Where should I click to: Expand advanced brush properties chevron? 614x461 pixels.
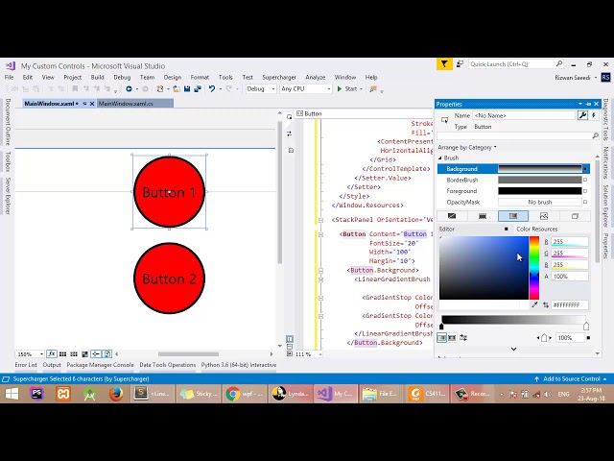514,349
